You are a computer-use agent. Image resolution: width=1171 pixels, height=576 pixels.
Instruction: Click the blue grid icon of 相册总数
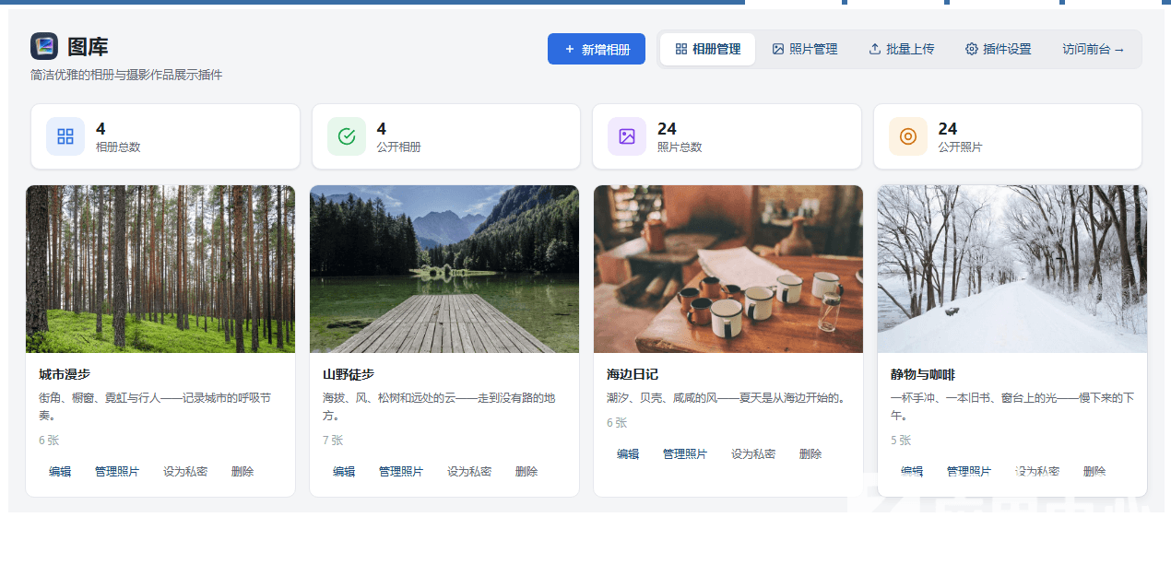coord(65,136)
